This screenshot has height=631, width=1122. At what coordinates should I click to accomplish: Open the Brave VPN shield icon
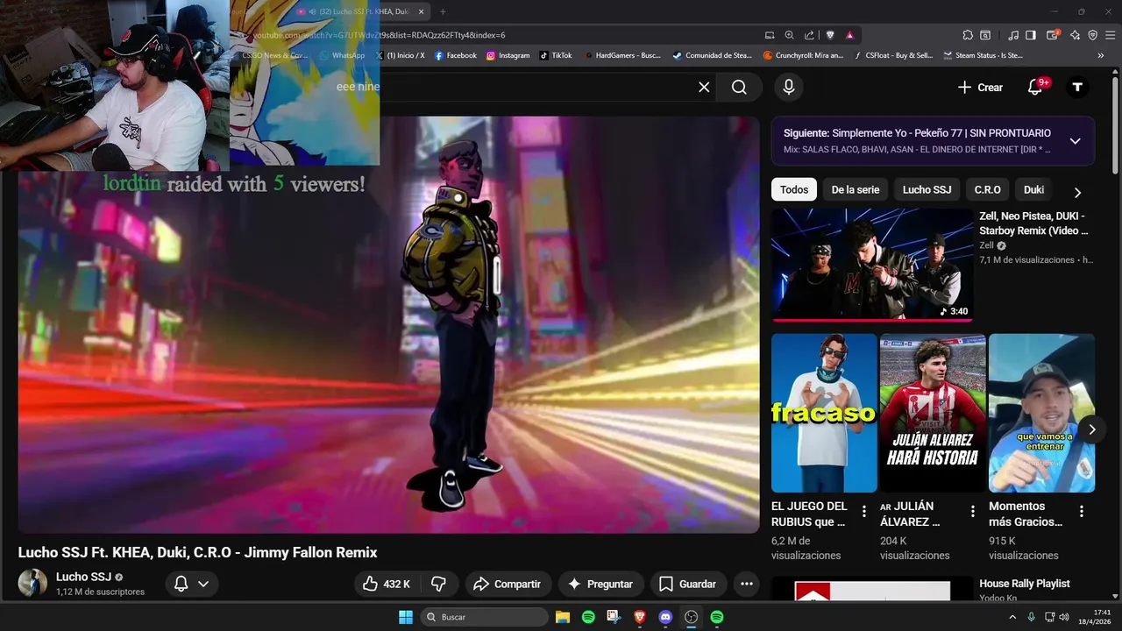tap(1092, 35)
